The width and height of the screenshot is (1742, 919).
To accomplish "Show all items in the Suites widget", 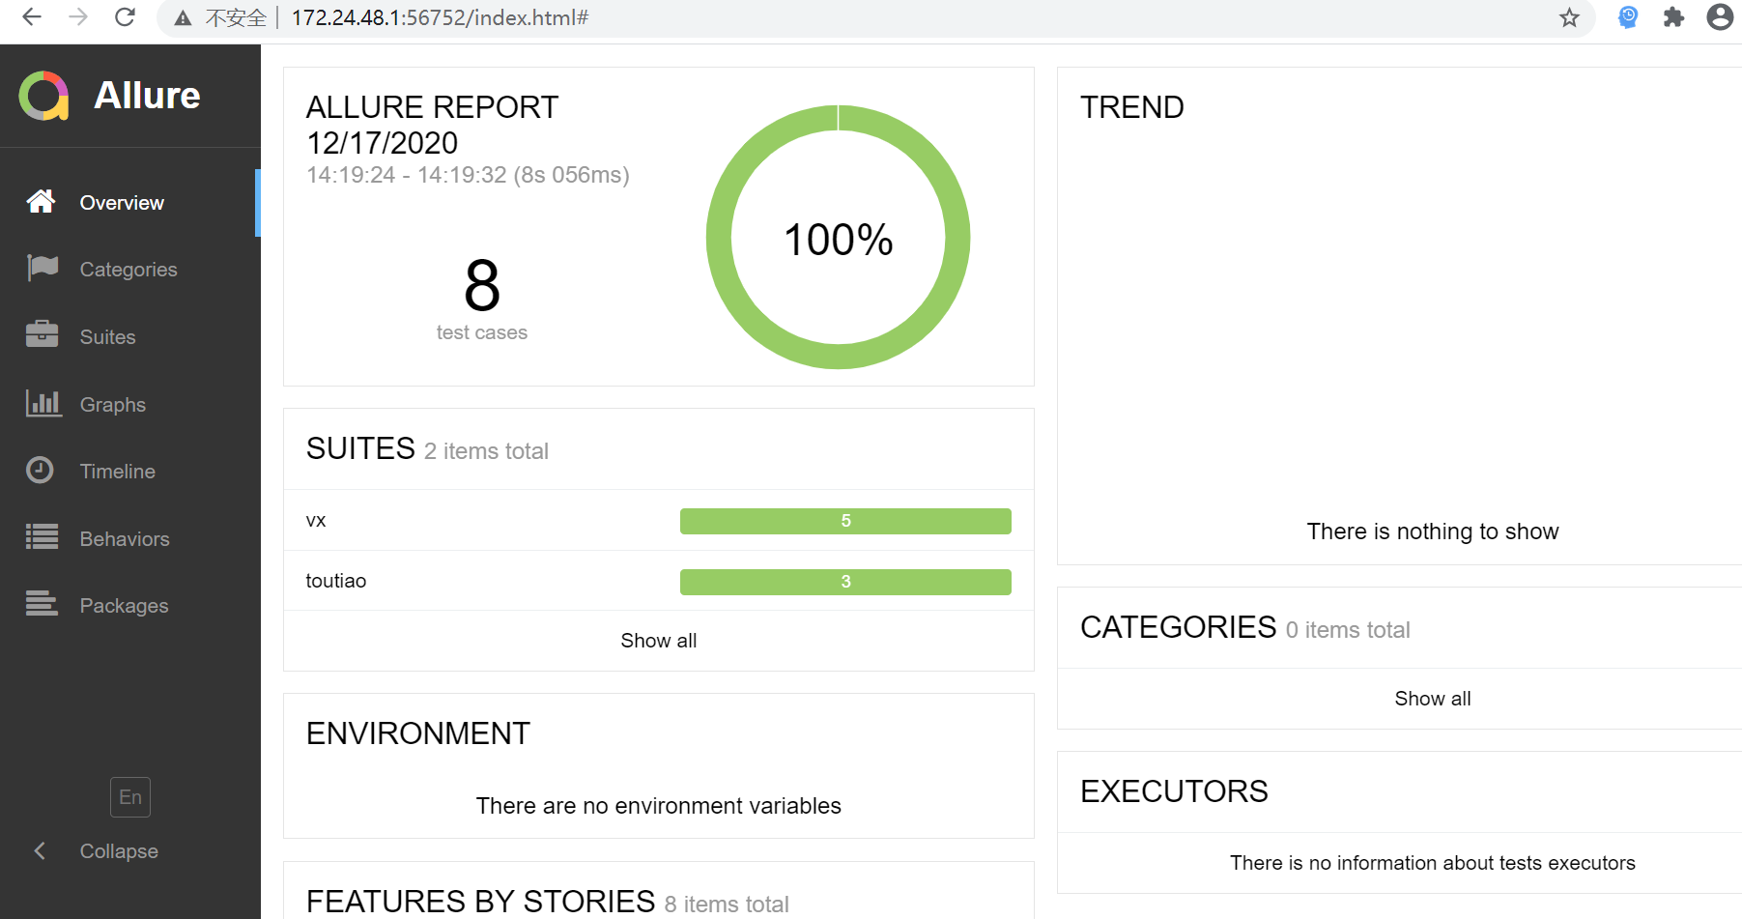I will click(658, 641).
